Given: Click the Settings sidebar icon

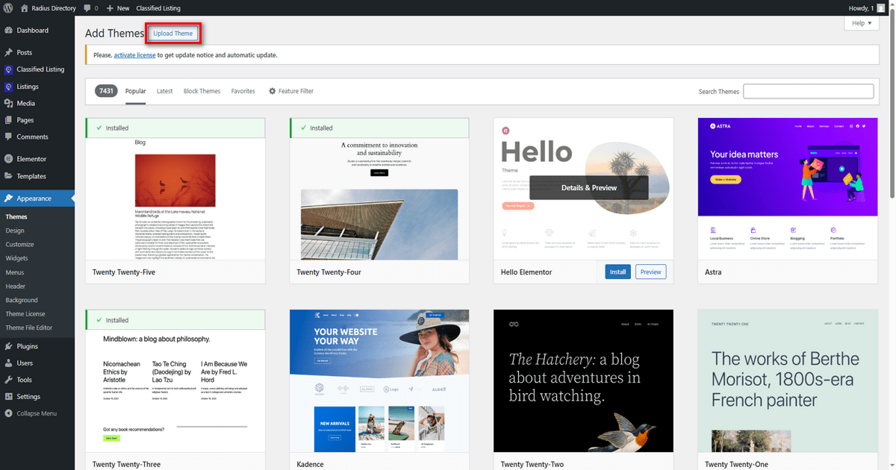Looking at the screenshot, I should [8, 397].
